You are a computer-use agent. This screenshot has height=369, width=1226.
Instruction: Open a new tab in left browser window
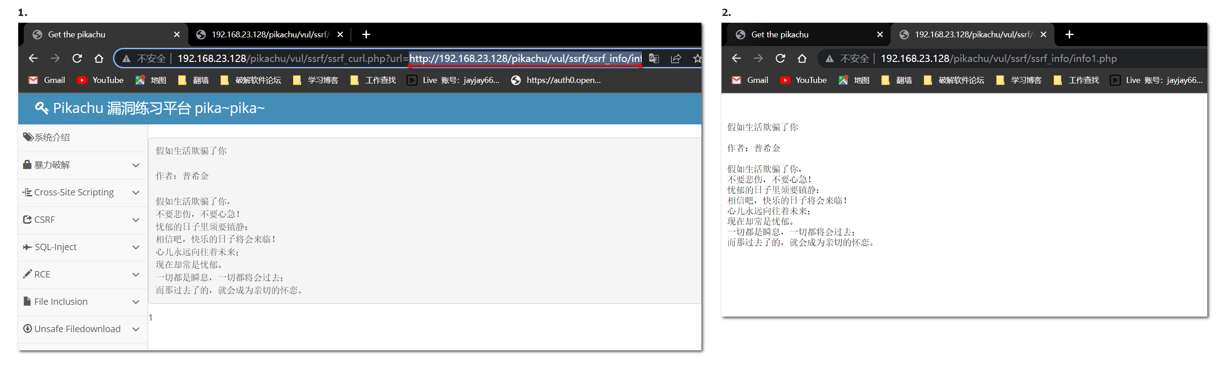point(366,35)
